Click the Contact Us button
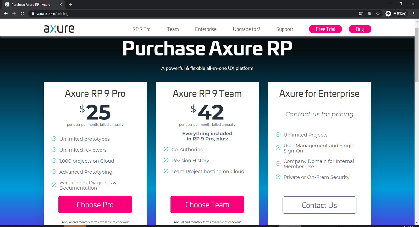Viewport: 419px width, 227px height. 319,205
